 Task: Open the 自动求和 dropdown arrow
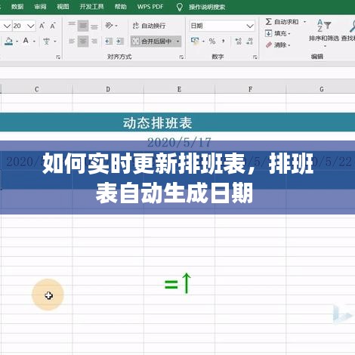[305, 22]
